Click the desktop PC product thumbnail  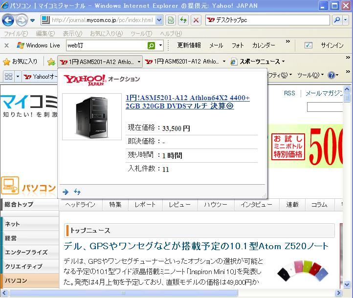(x=92, y=117)
